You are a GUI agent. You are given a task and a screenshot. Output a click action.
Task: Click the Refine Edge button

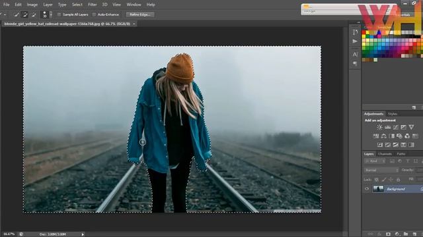point(140,14)
